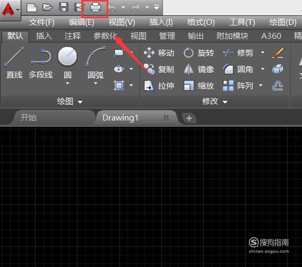Image resolution: width=302 pixels, height=267 pixels.
Task: Select the 直线 line tool
Action: pos(14,63)
